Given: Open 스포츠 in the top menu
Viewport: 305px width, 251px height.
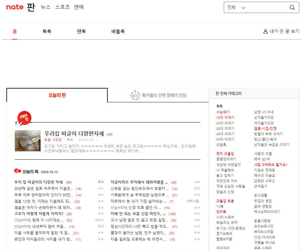Looking at the screenshot, I should 62,7.
